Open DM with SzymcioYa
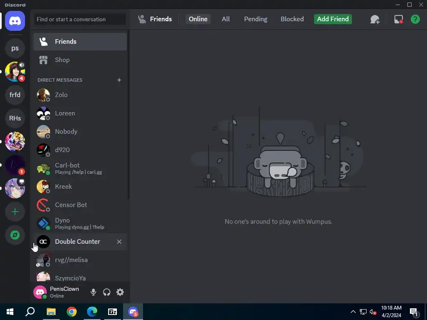 [80, 277]
